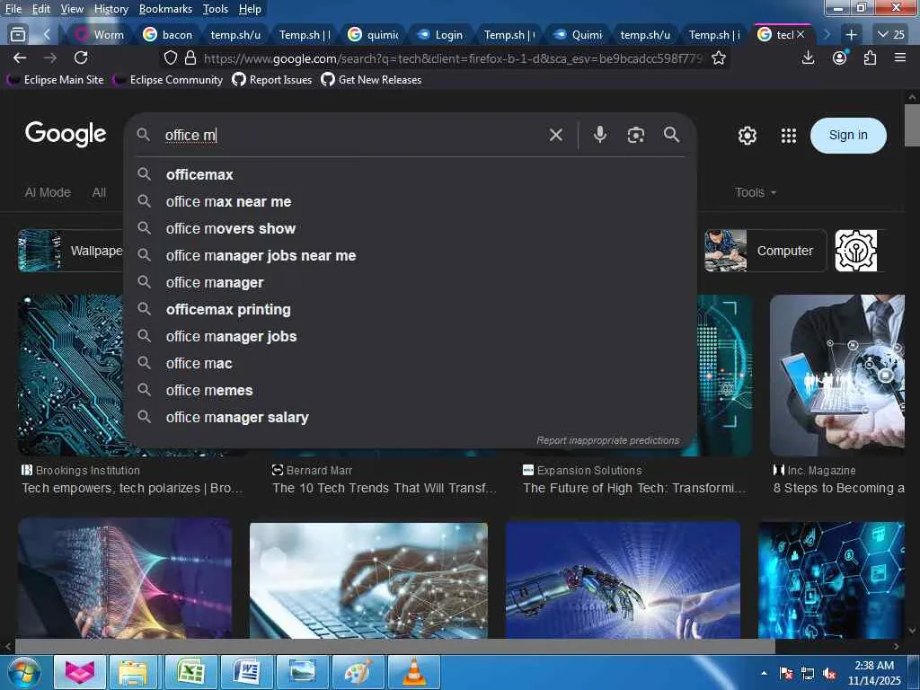This screenshot has height=690, width=920.
Task: Show hidden system tray icons arrow
Action: [x=764, y=673]
